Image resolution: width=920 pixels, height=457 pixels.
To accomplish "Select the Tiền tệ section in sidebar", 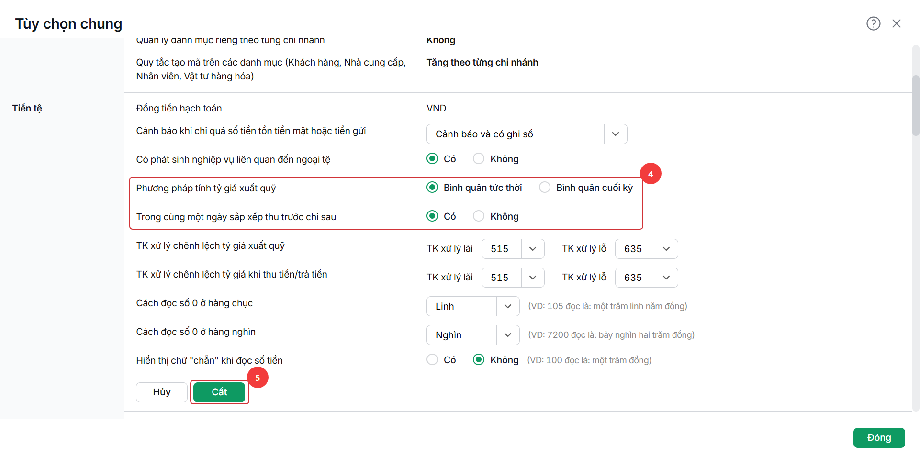I will click(x=27, y=108).
